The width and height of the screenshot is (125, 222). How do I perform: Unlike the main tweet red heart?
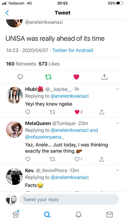point(76,77)
